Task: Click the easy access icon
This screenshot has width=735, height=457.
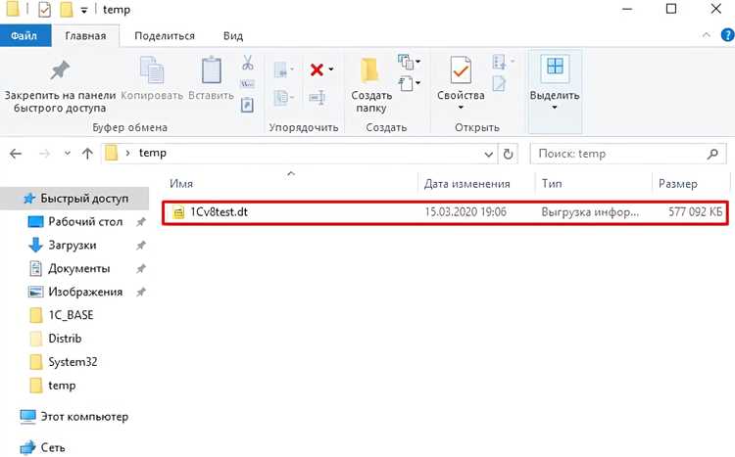Action: 406,84
